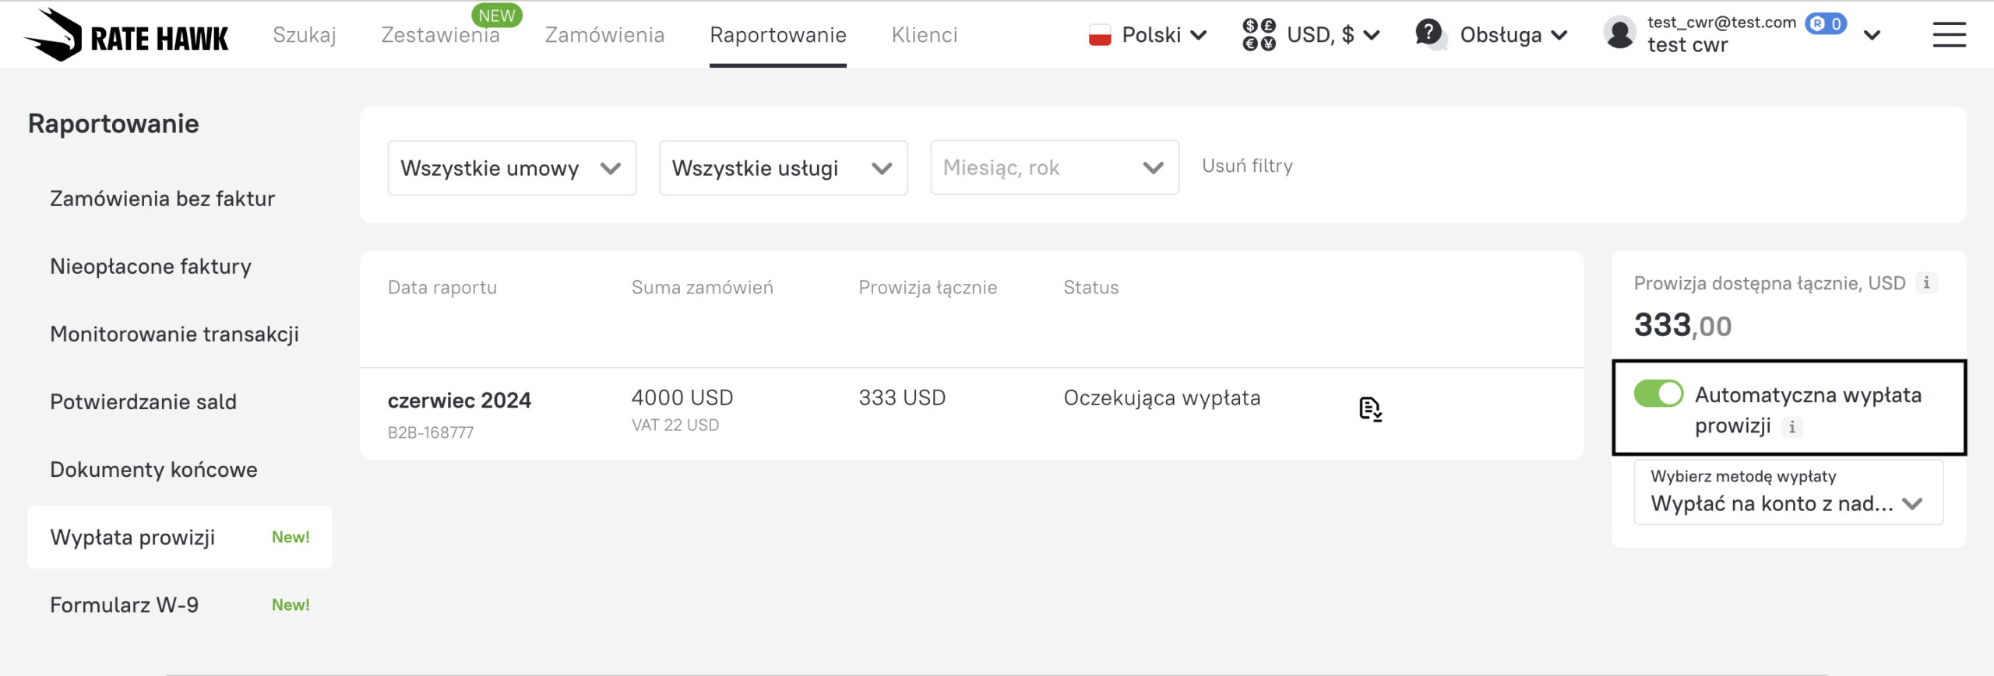Click the currency symbols icon
1994x676 pixels.
coord(1259,35)
